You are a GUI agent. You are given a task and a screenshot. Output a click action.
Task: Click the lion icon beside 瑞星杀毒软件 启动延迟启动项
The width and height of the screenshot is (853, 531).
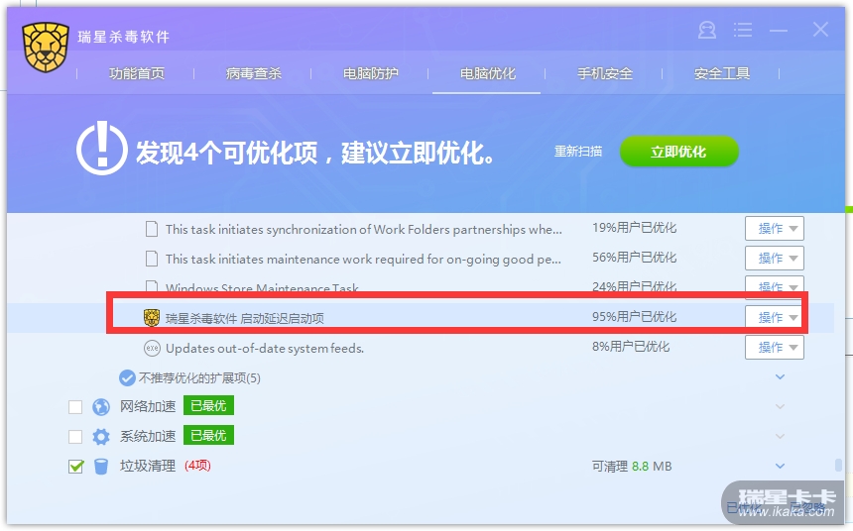pos(152,317)
